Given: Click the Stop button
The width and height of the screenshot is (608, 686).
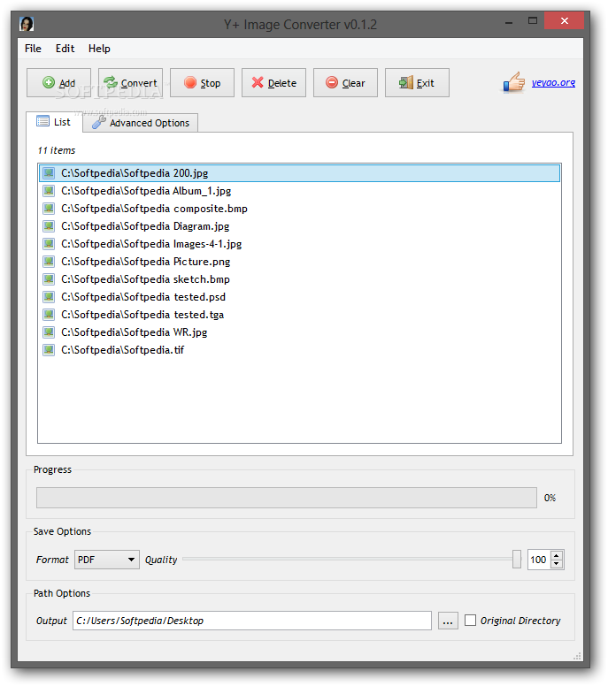Looking at the screenshot, I should point(202,83).
